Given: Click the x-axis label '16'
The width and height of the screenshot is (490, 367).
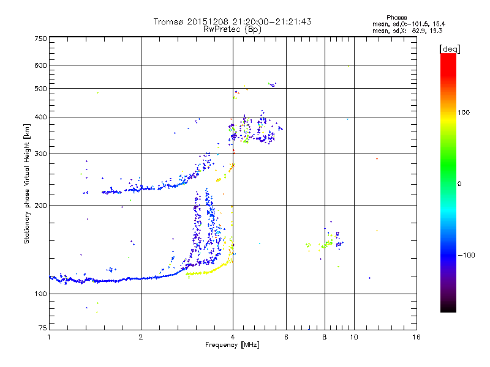Looking at the screenshot, I should (x=417, y=337).
